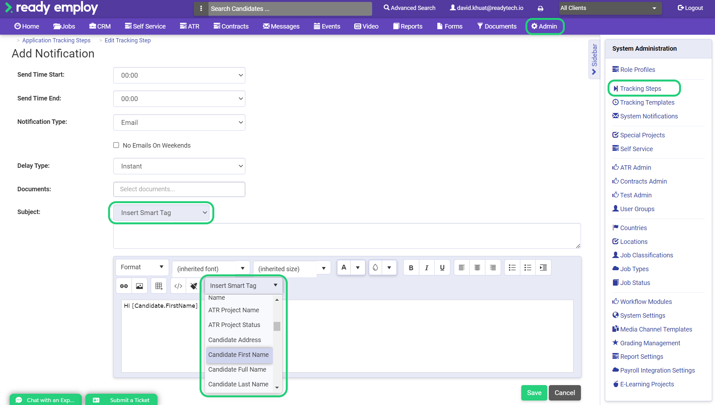Align text left in editor

point(462,268)
